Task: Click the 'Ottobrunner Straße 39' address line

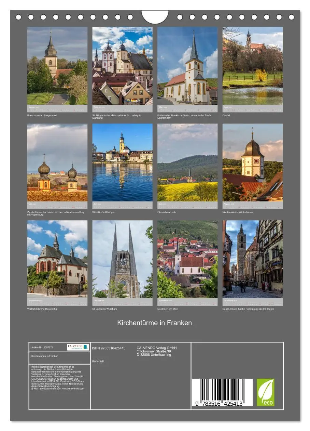Action: click(x=154, y=351)
